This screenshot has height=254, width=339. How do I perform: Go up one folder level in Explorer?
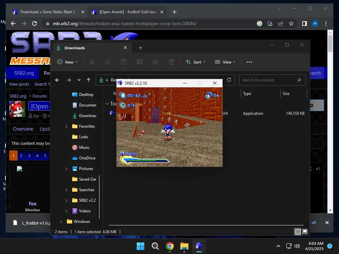pos(88,80)
